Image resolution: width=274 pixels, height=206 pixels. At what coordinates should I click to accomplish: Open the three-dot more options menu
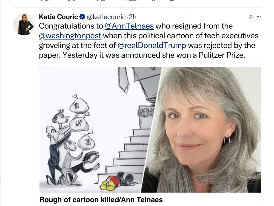(x=259, y=17)
